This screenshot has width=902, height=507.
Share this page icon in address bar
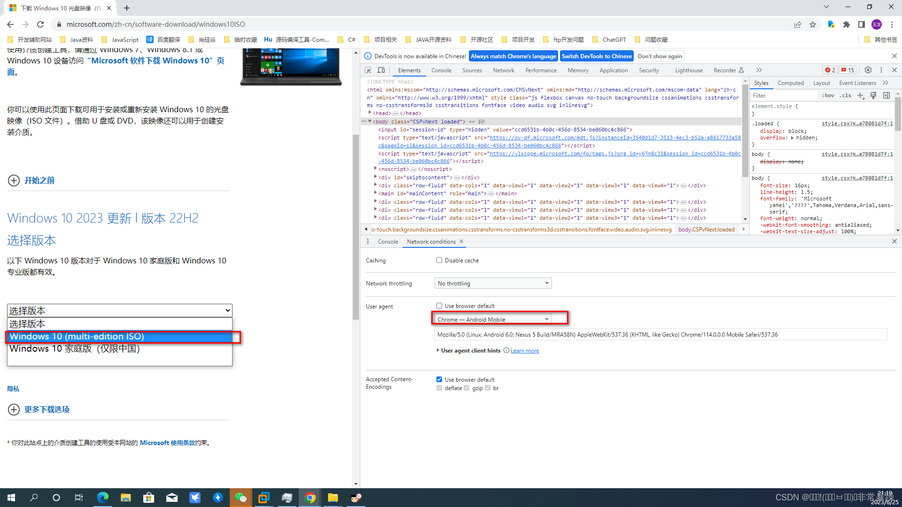point(798,24)
